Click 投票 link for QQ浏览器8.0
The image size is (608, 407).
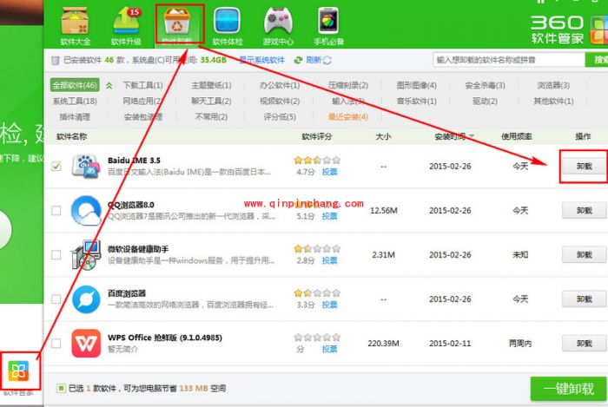329,216
